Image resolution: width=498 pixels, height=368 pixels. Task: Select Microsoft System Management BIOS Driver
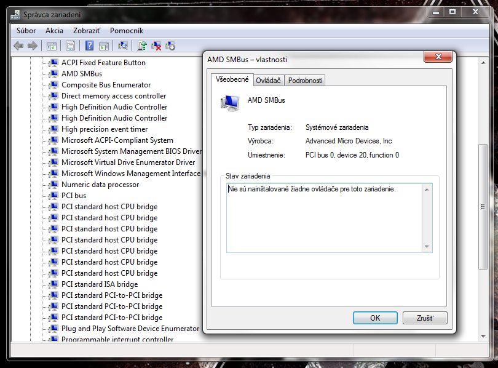pyautogui.click(x=132, y=151)
